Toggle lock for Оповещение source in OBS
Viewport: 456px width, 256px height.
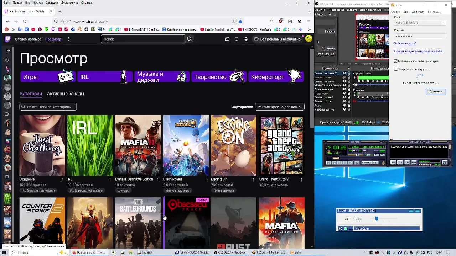click(x=349, y=89)
